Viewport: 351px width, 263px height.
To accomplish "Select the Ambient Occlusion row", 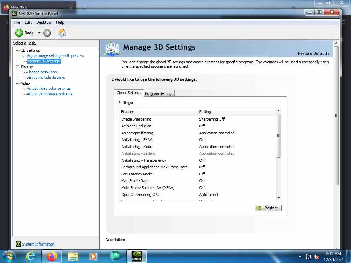I will point(198,126).
